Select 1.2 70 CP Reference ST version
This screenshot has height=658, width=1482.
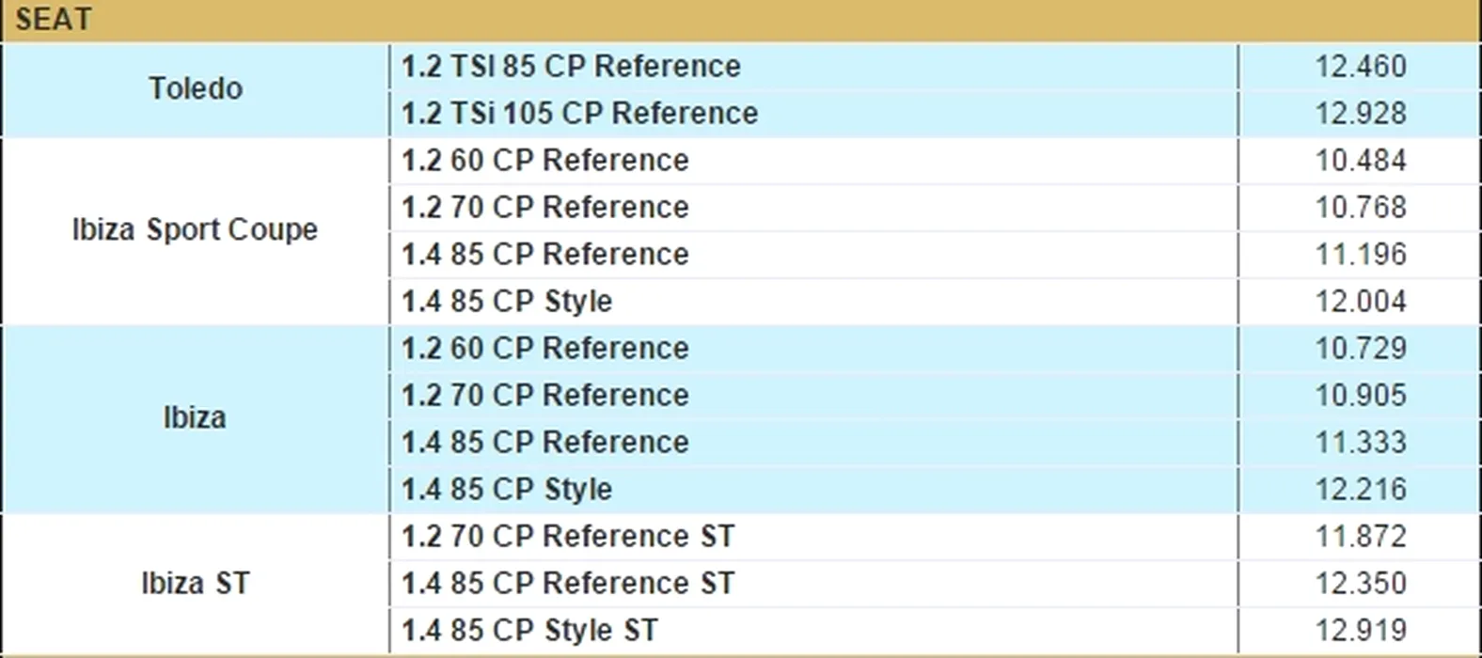pyautogui.click(x=568, y=537)
